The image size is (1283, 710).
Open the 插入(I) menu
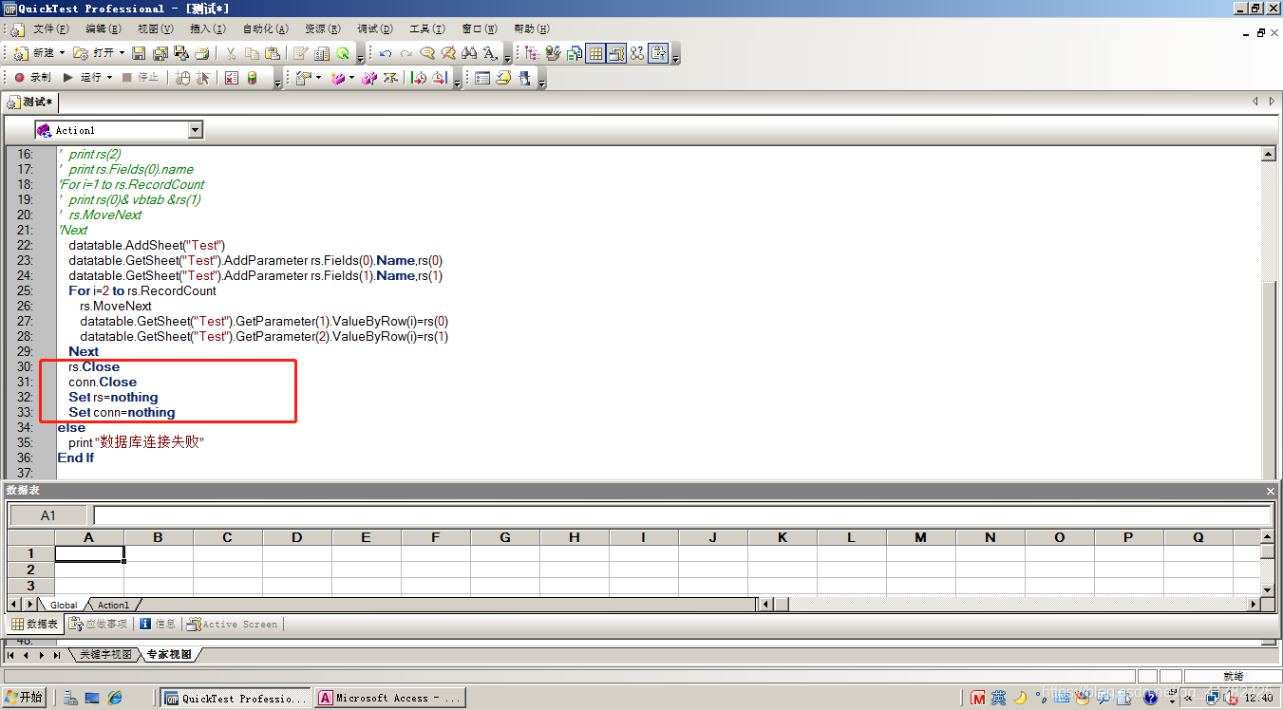tap(208, 29)
